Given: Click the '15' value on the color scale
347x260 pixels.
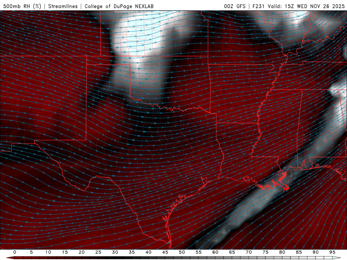Looking at the screenshot, I should [65, 252].
